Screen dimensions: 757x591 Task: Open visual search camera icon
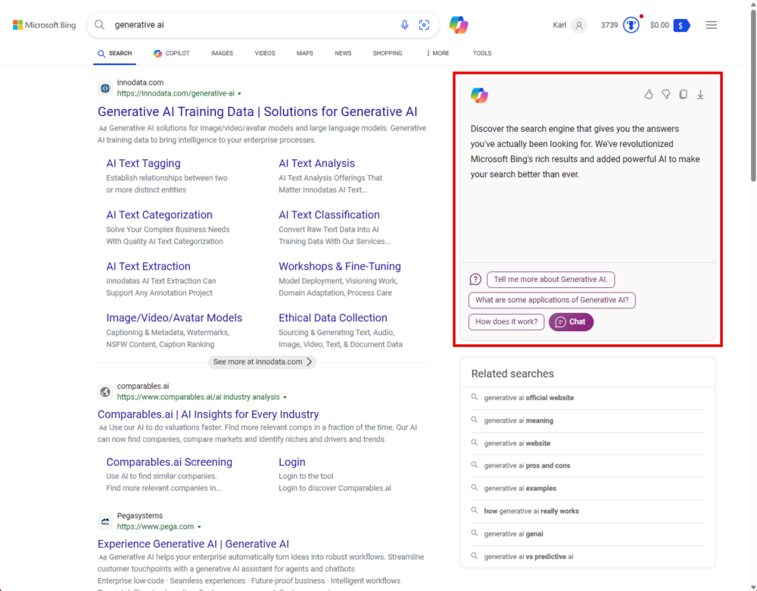(x=424, y=25)
